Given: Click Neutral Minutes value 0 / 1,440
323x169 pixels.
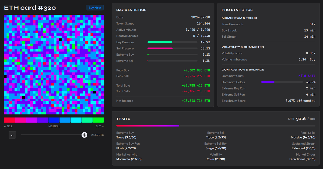Looking at the screenshot, I should click(x=202, y=36).
